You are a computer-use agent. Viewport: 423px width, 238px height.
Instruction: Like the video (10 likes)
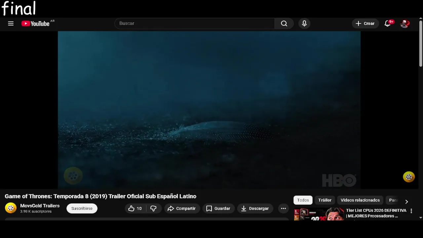point(135,209)
